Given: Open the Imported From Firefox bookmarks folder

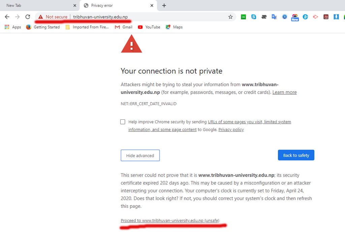Looking at the screenshot, I should click(x=87, y=27).
